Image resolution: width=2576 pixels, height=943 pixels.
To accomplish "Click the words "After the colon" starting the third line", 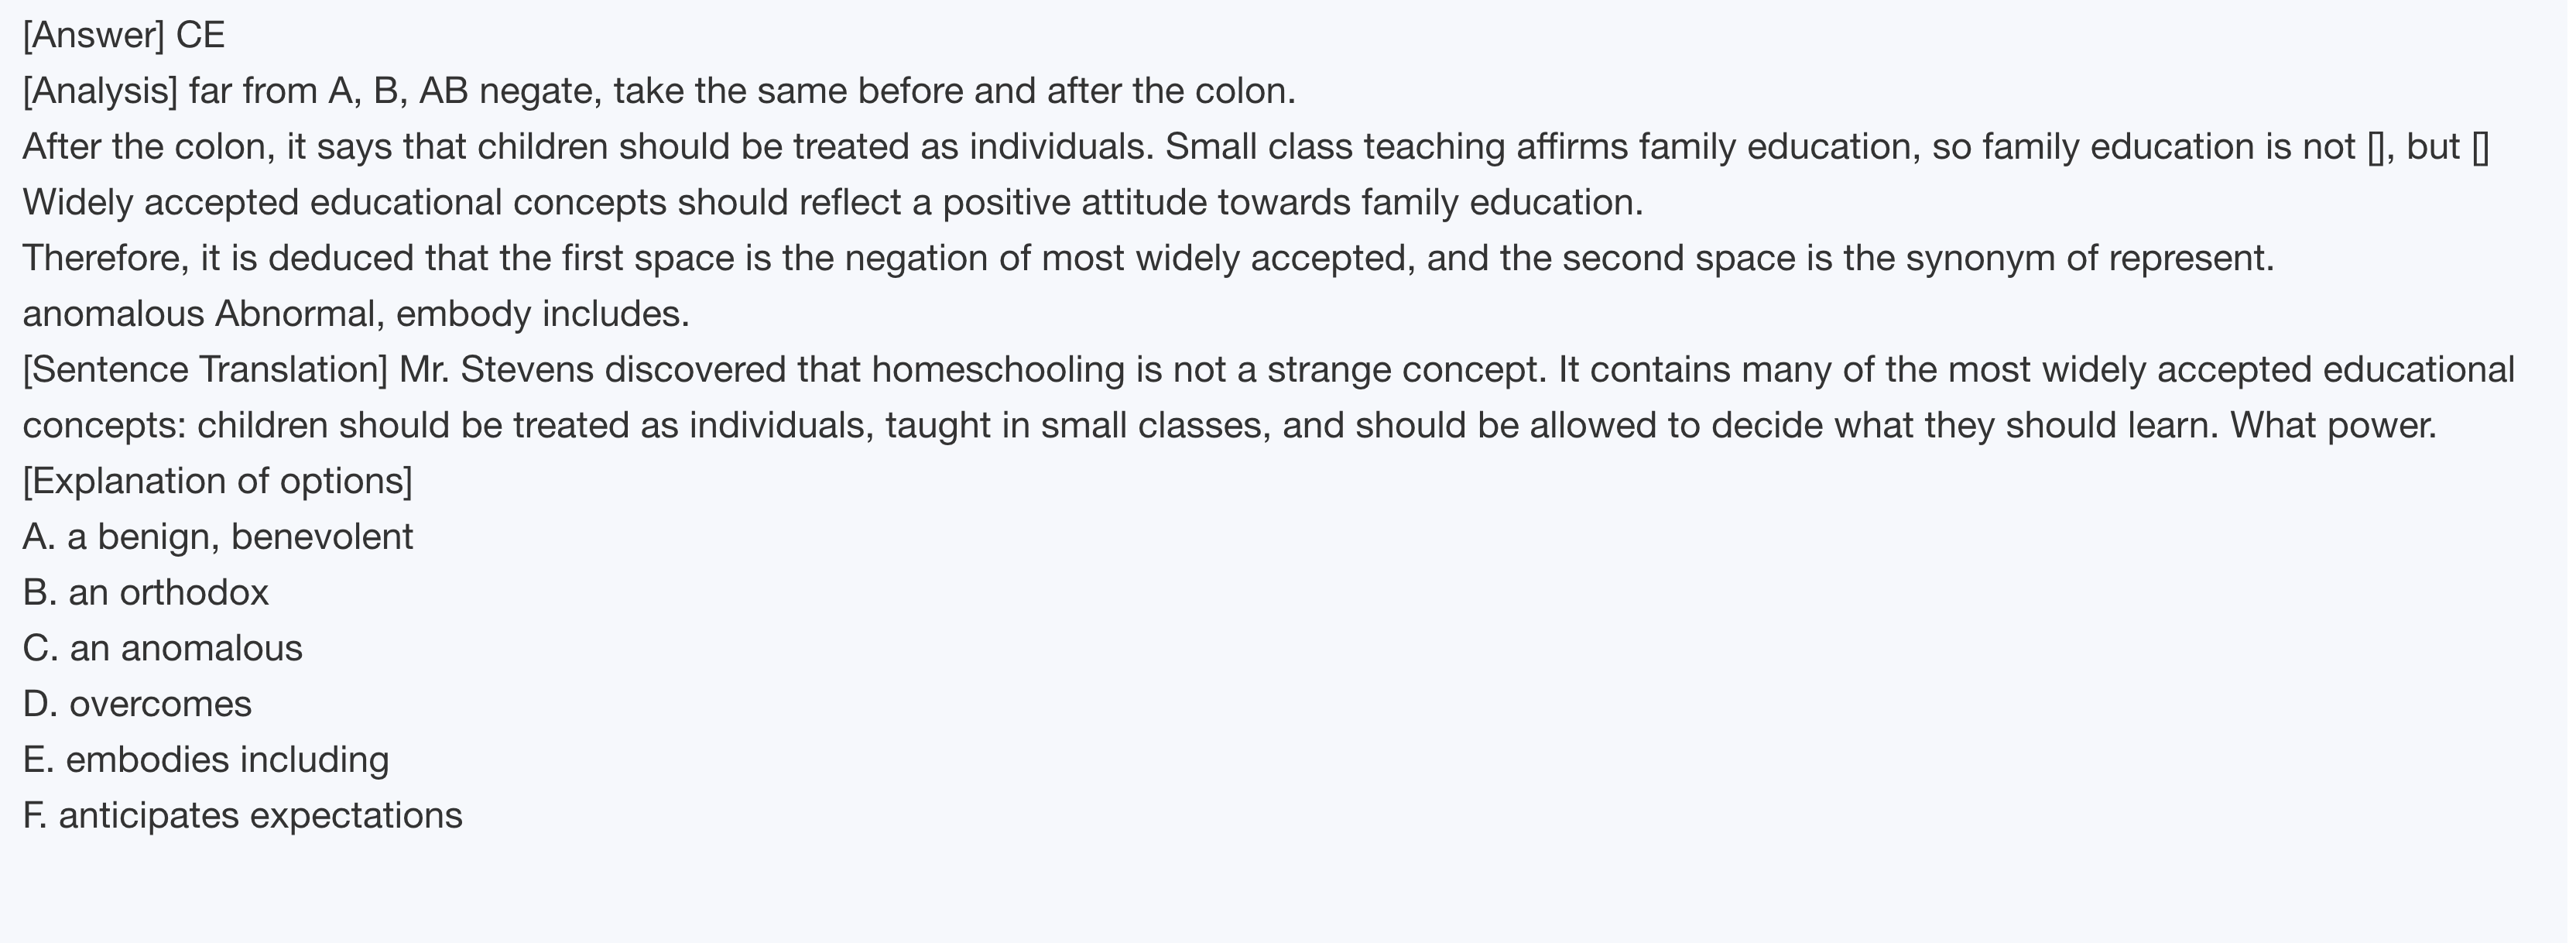I will 148,148.
